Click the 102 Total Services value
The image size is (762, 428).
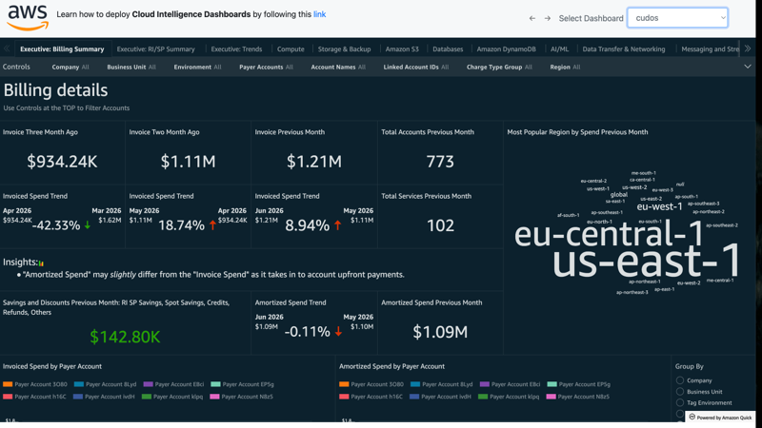point(440,225)
